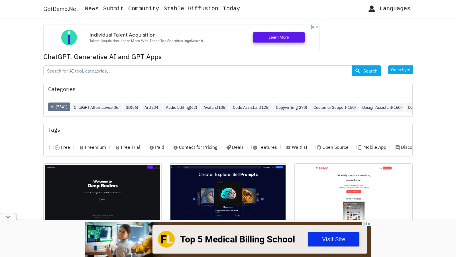This screenshot has height=257, width=456.
Task: Click the user account icon
Action: point(372,9)
